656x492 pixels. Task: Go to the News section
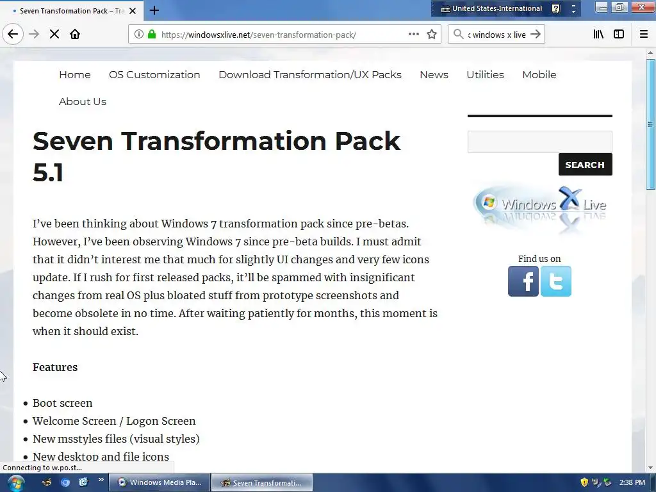click(x=434, y=75)
